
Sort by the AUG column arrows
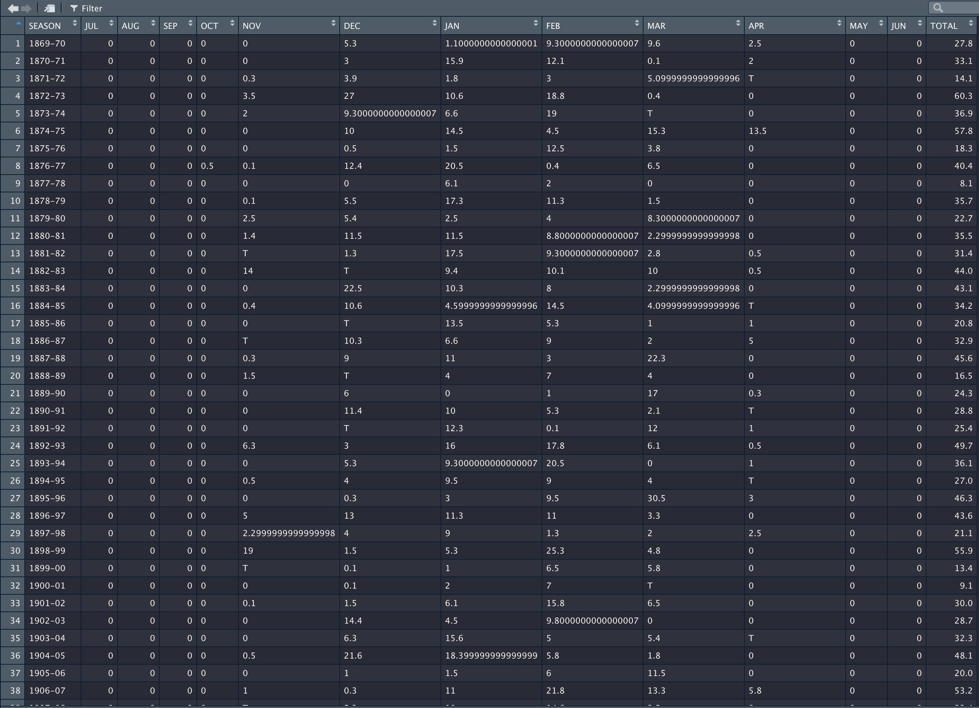pos(153,23)
